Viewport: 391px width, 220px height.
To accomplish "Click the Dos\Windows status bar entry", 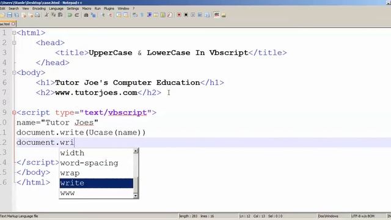I will (x=328, y=216).
